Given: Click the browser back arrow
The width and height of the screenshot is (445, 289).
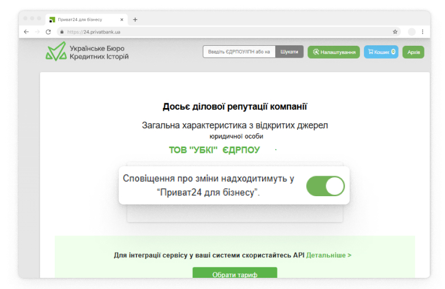Looking at the screenshot, I should pos(26,32).
